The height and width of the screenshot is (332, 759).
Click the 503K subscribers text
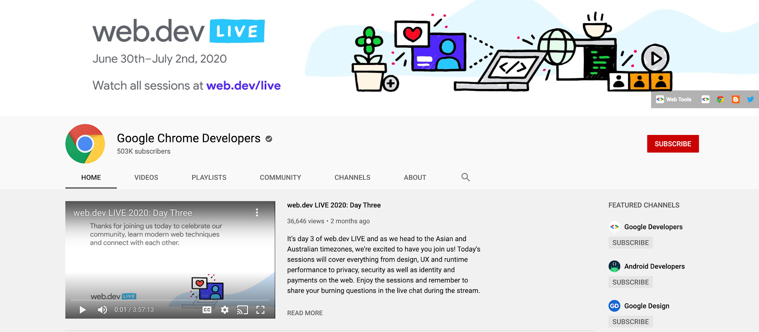pos(144,152)
